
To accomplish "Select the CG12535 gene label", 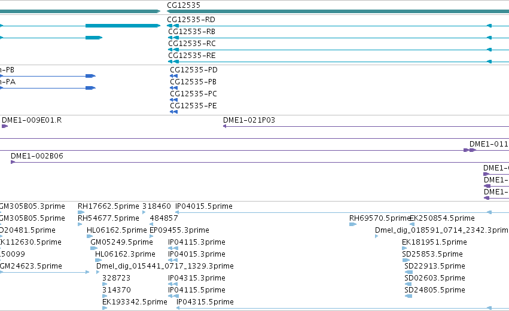I will 184,5.
